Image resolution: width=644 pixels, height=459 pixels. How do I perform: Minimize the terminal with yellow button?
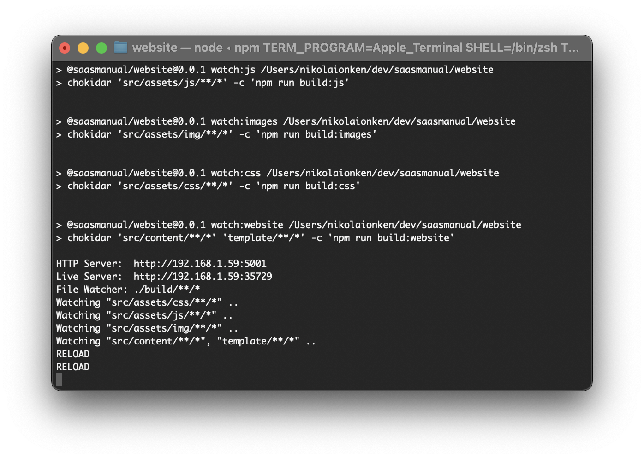click(x=83, y=48)
